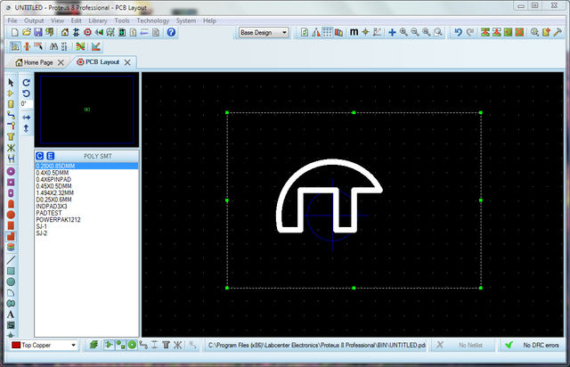
Task: Click the Zoom In magnifier
Action: 403,32
